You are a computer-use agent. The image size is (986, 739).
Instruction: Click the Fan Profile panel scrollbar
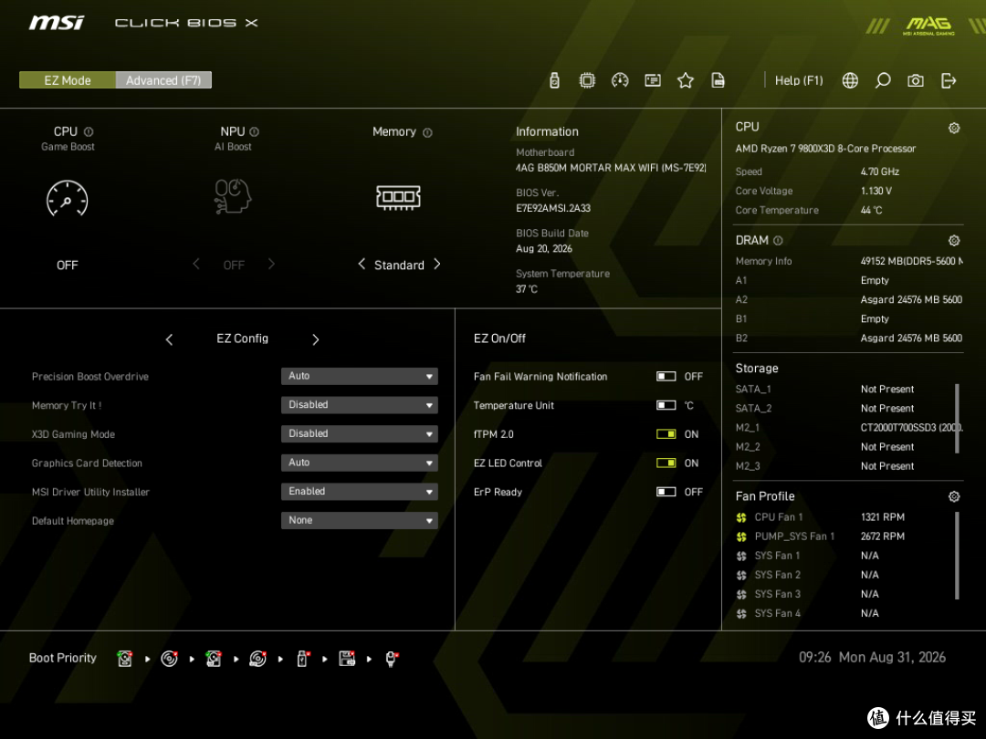[957, 557]
